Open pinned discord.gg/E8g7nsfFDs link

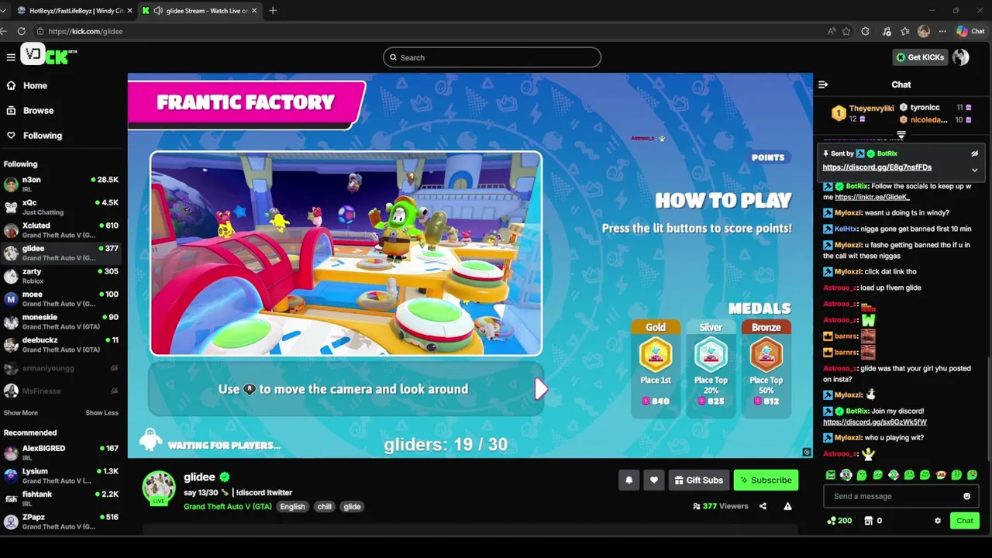click(x=877, y=167)
